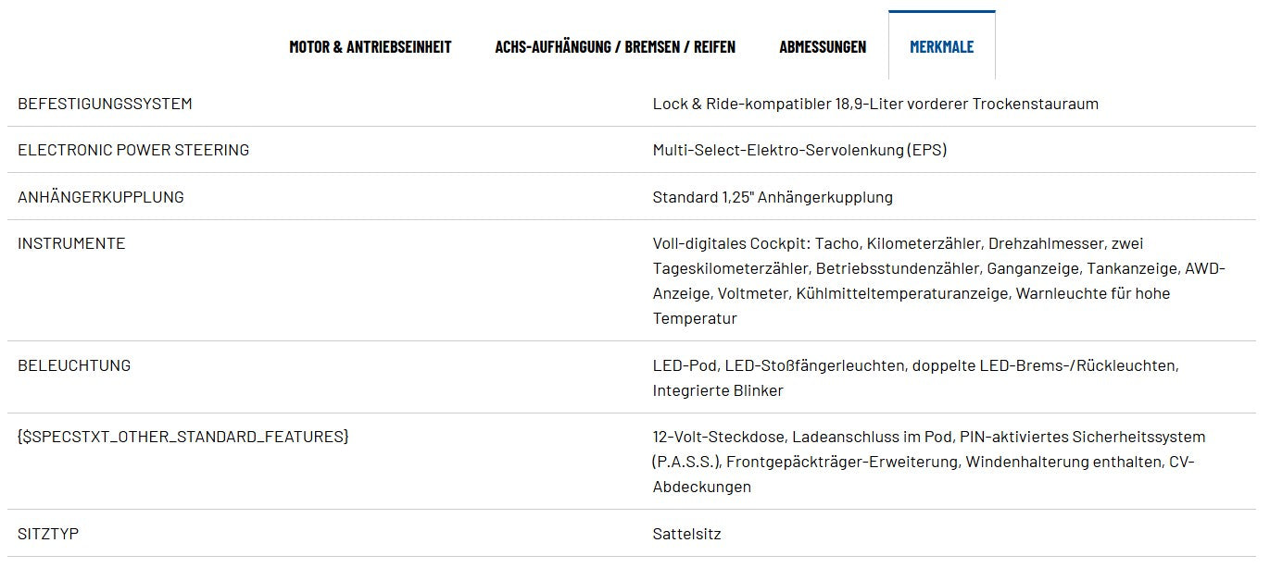Click the Instrumente row heading
Viewport: 1270px width, 580px height.
[71, 243]
